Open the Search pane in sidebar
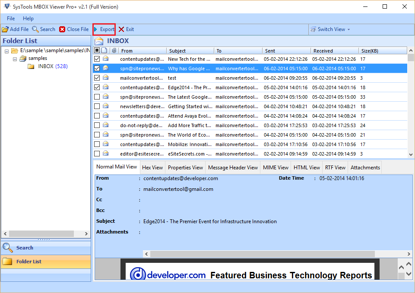This screenshot has width=415, height=293. [x=46, y=248]
